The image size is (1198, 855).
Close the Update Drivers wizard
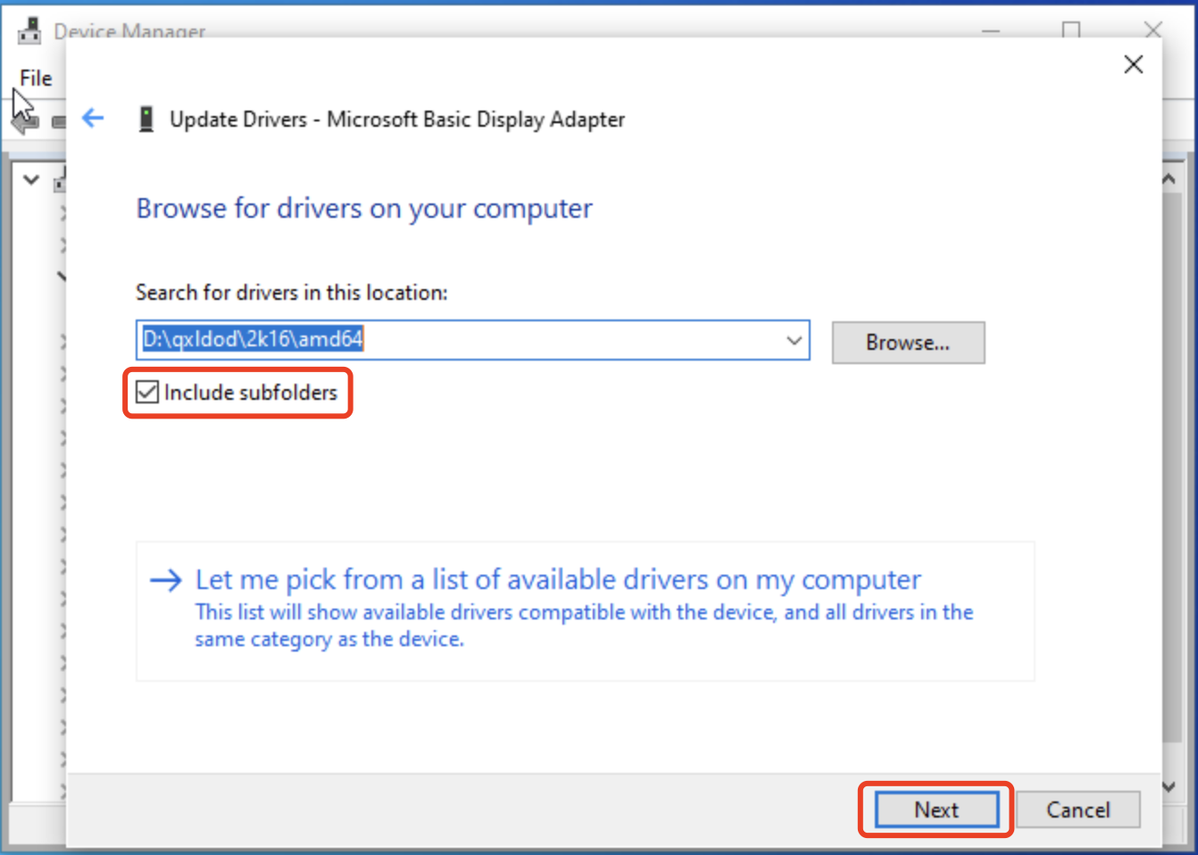(1133, 63)
